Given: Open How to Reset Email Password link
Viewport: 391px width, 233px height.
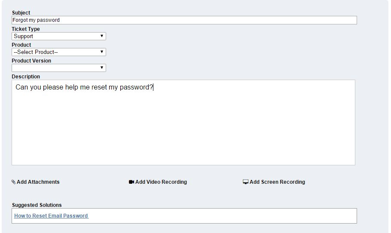Looking at the screenshot, I should pos(51,216).
